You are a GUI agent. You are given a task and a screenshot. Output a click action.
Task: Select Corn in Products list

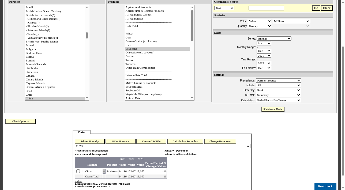[157, 38]
